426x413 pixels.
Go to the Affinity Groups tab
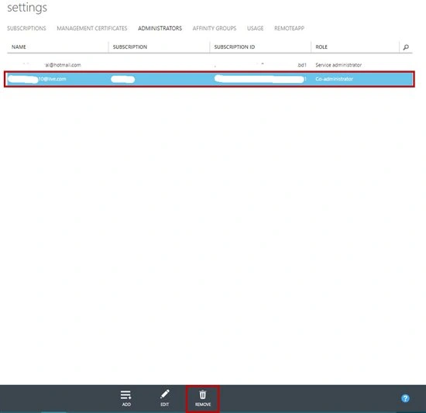(x=215, y=28)
